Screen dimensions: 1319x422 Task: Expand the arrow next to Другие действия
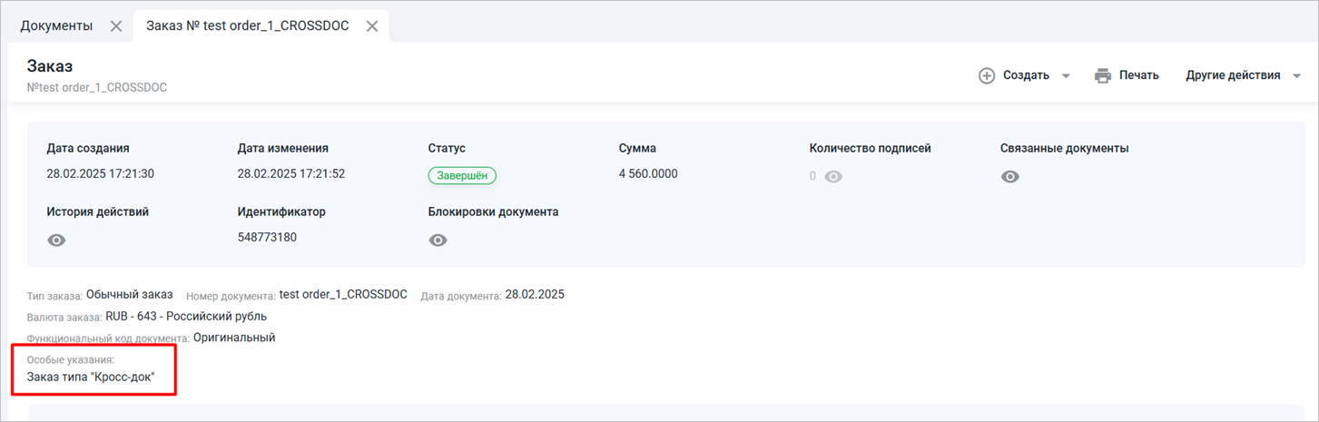click(1296, 76)
